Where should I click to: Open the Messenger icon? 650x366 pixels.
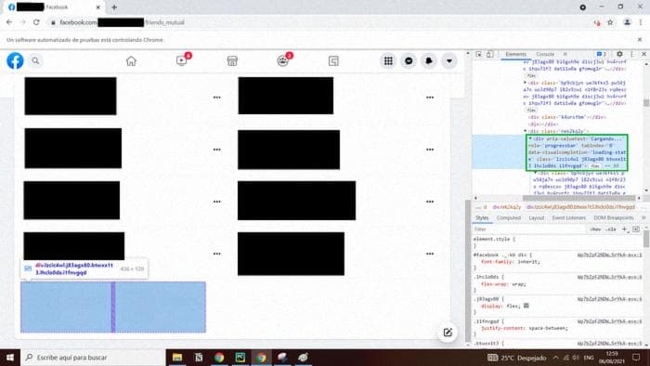(409, 61)
